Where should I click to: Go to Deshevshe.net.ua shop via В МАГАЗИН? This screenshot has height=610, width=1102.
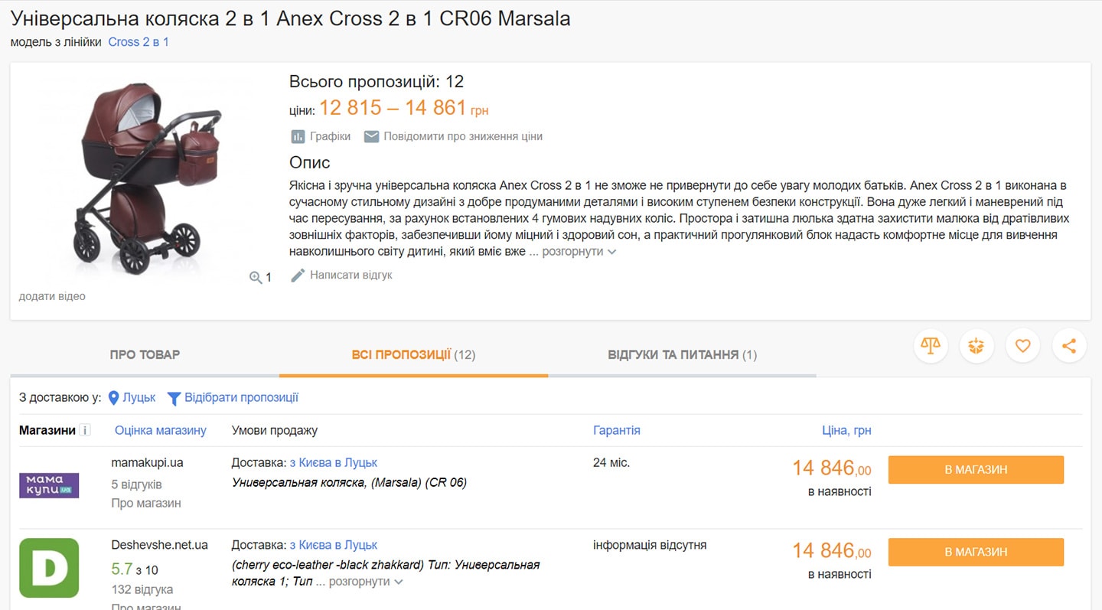976,552
